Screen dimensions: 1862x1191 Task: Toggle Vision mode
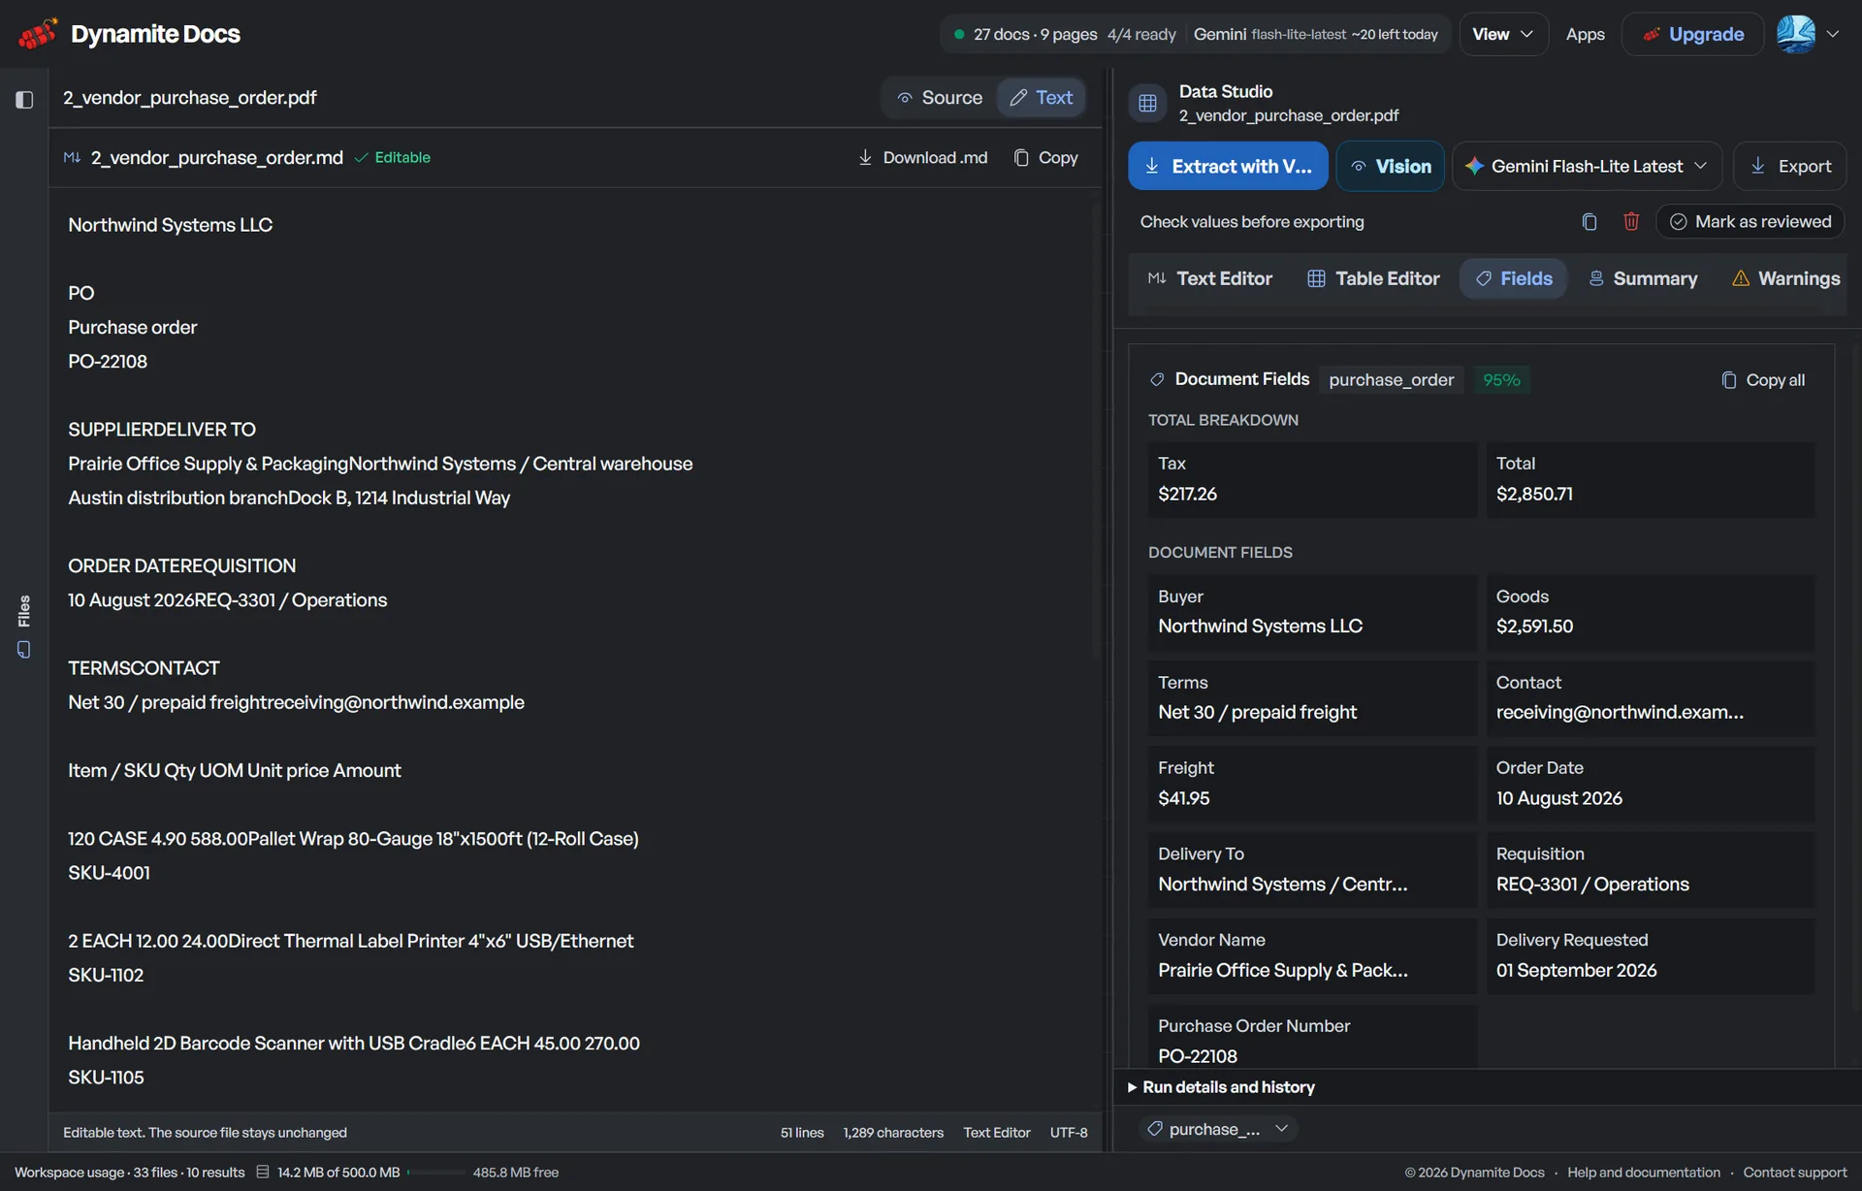pyautogui.click(x=1391, y=166)
